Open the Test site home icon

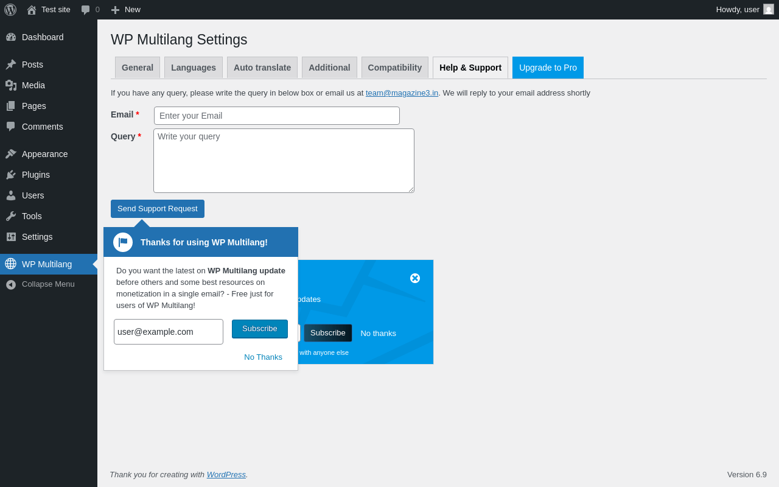pyautogui.click(x=32, y=10)
